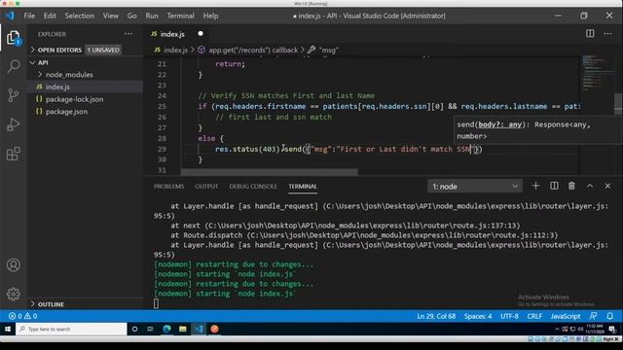The height and width of the screenshot is (350, 623).
Task: Click Ln 29, Col 68 in status bar
Action: [436, 316]
